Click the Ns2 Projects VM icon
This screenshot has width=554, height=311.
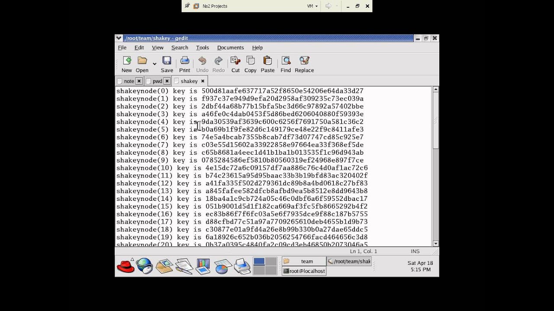(196, 6)
